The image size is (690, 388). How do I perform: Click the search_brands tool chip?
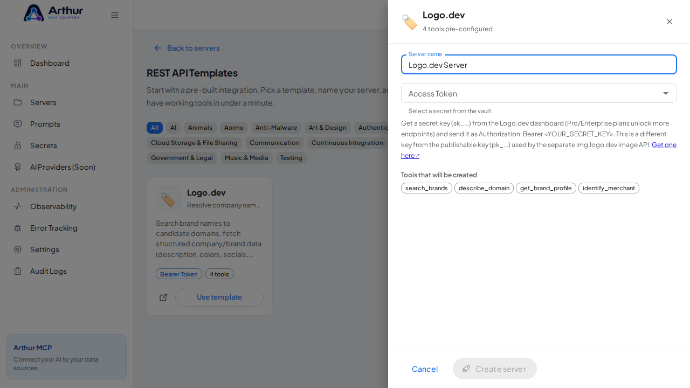point(426,188)
